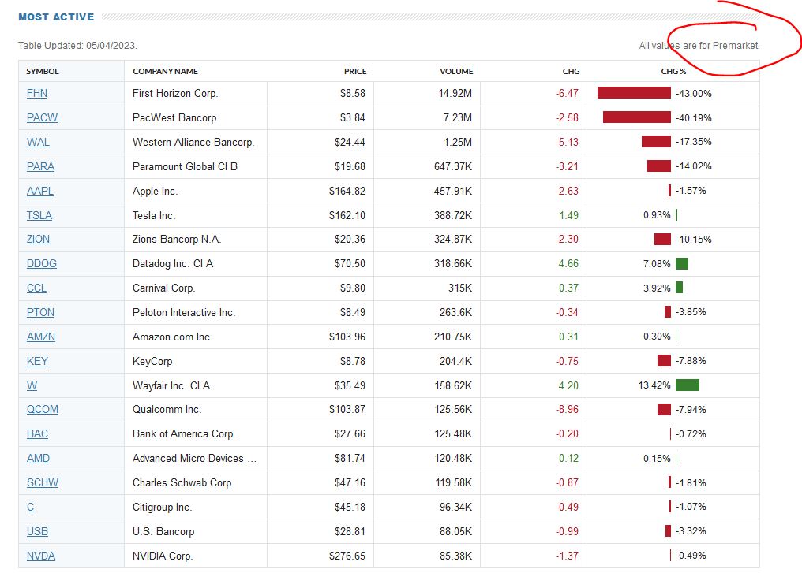The width and height of the screenshot is (802, 573).
Task: Click the SYMBOL column header
Action: [x=43, y=72]
